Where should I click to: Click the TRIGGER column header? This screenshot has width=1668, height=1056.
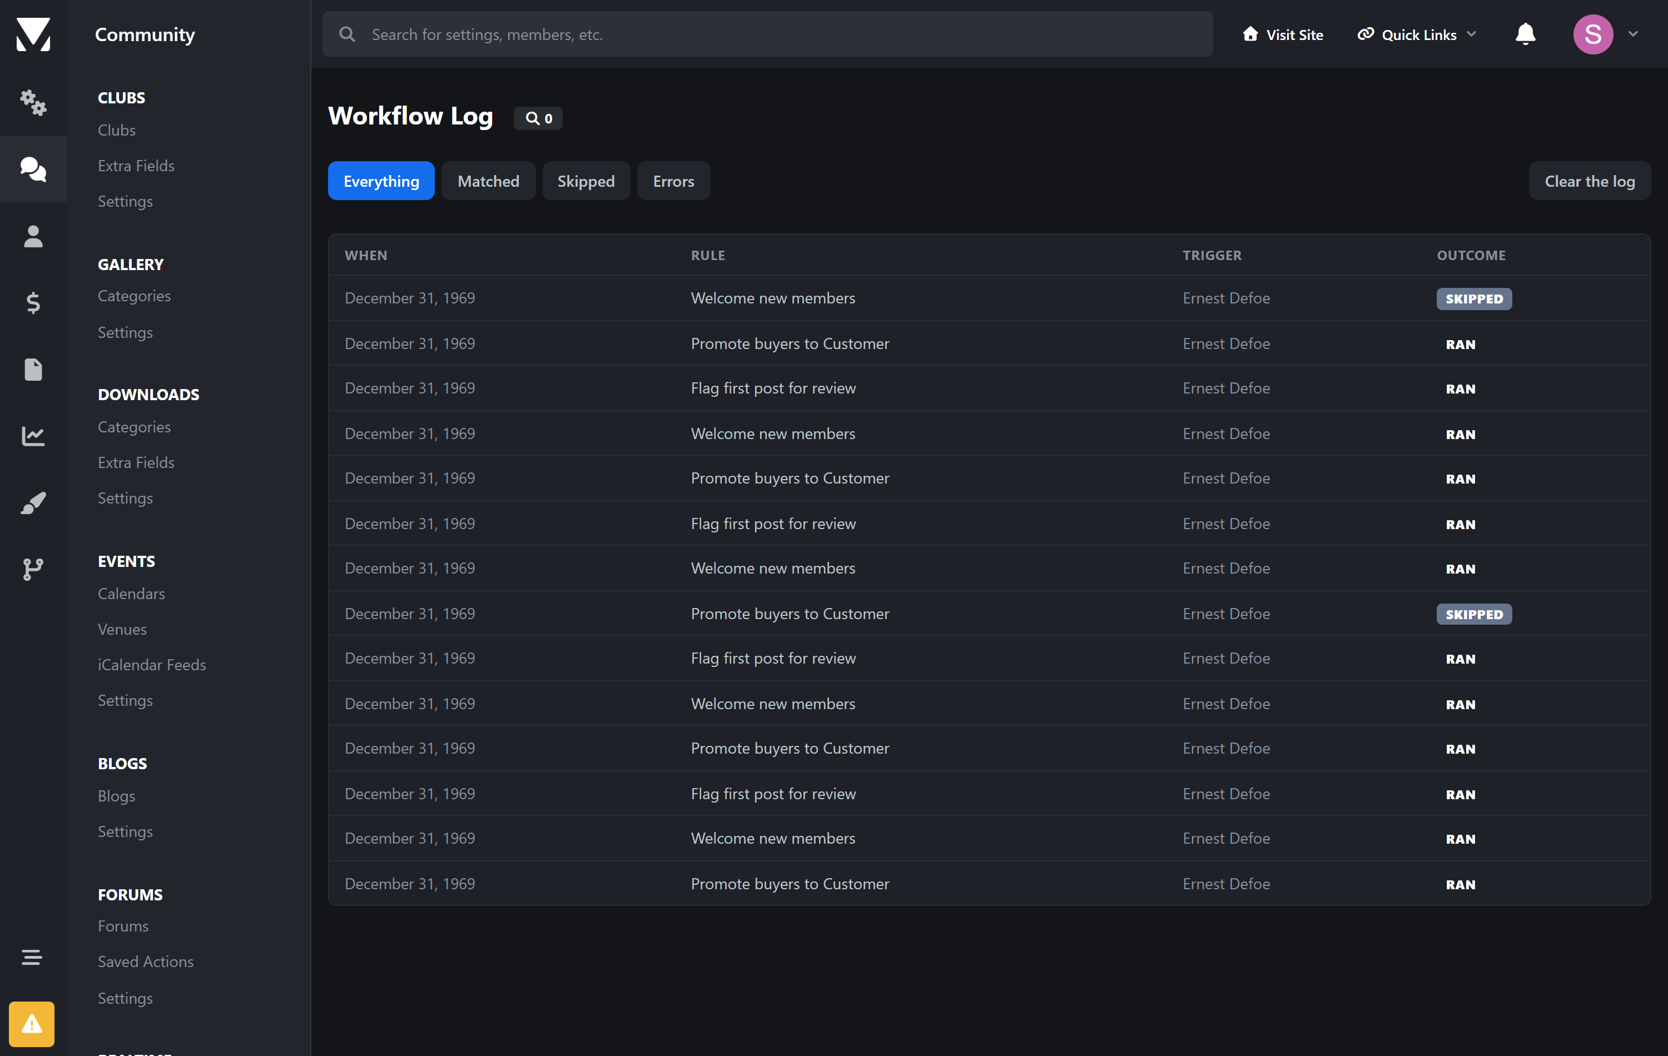click(x=1212, y=255)
